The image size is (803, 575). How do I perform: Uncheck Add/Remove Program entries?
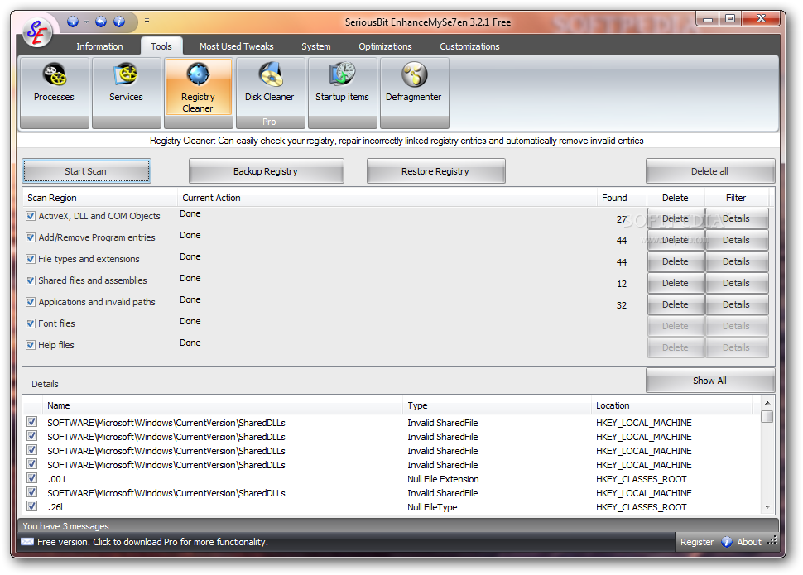coord(31,237)
